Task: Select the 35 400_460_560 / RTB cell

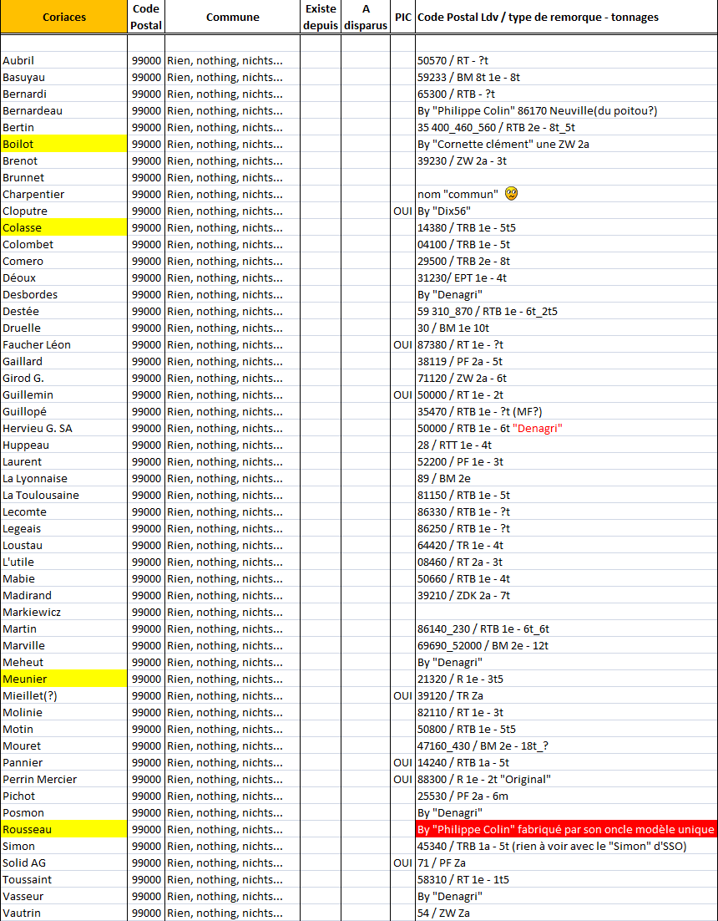Action: point(567,128)
